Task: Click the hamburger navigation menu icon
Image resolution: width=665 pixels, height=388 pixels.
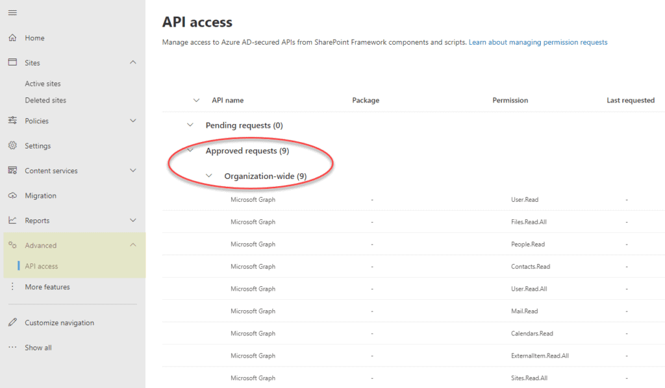Action: 12,13
